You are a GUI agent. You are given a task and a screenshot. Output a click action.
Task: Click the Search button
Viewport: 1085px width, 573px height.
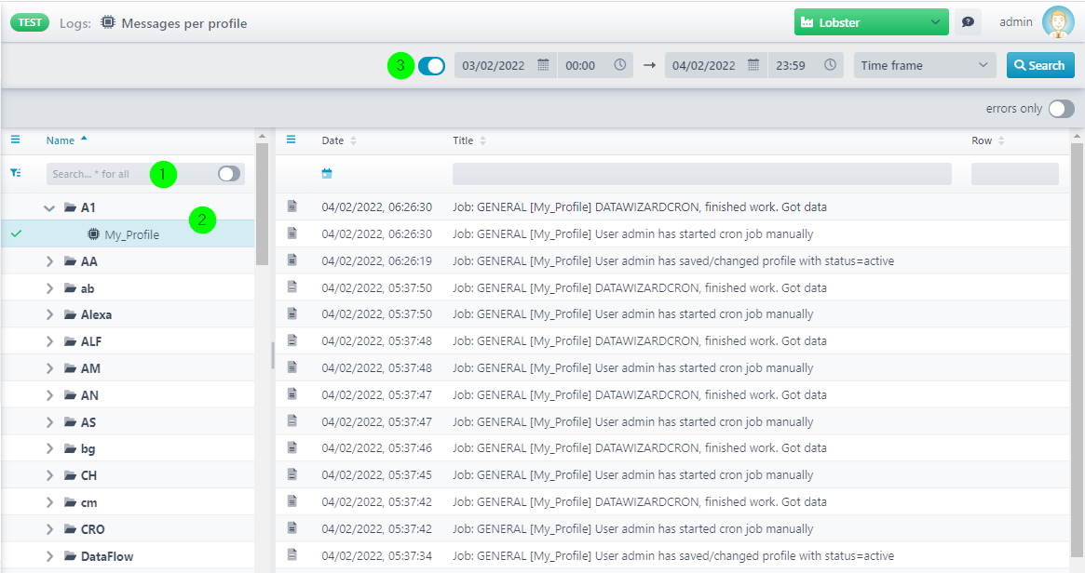1040,65
